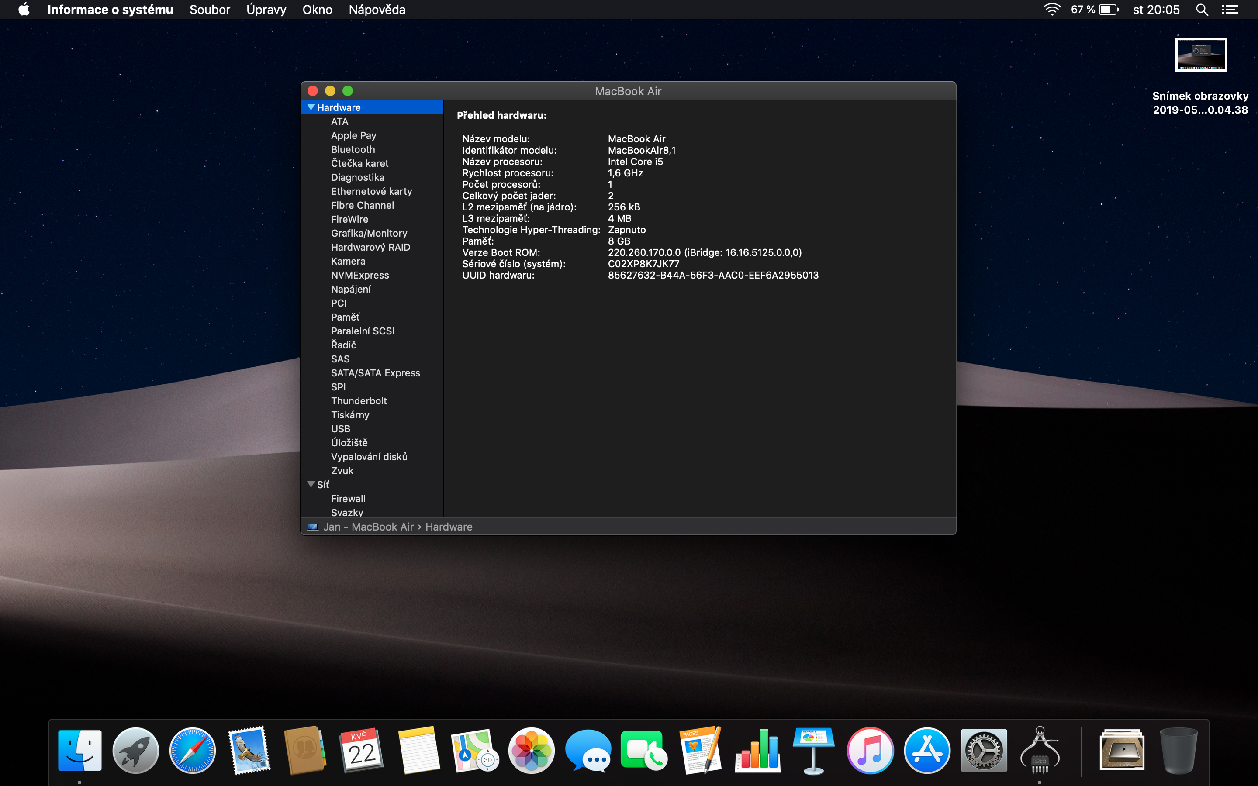Open the Soubor menu

(210, 10)
